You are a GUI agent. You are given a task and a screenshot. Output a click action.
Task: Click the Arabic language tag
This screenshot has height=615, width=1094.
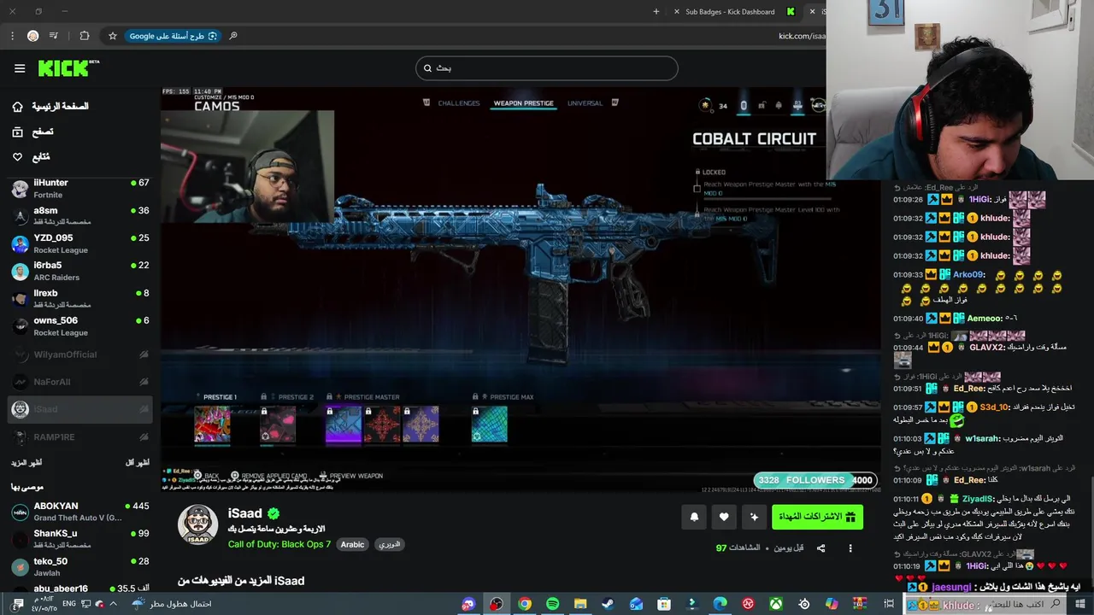(352, 544)
